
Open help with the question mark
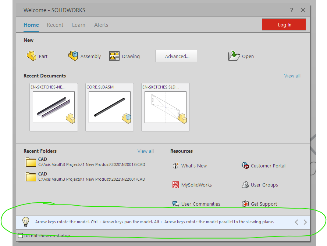pos(292,10)
